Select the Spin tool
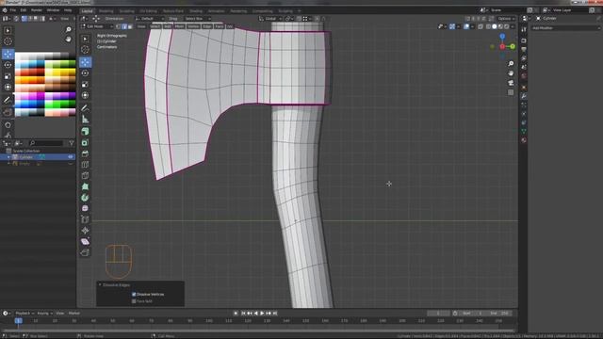Viewport: 603px width, 339px height. [x=85, y=198]
